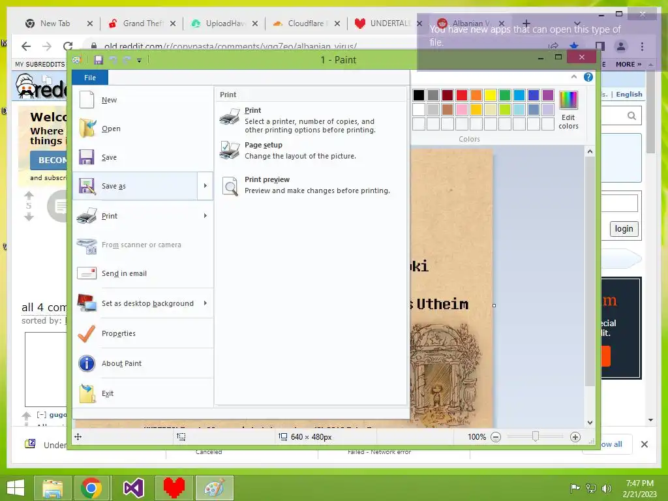668x501 pixels.
Task: Open Edit colors in Paint
Action: 568,110
